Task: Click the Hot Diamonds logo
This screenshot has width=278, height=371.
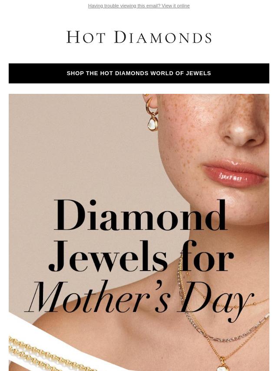Action: pyautogui.click(x=139, y=37)
